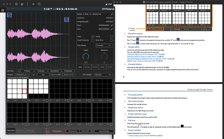Select the S start-position marker in waveform

coord(9,15)
